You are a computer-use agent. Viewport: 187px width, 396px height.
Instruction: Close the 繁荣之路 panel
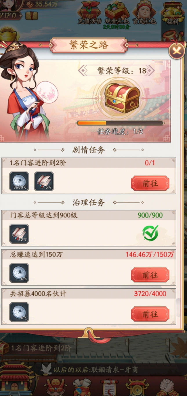[x=177, y=51]
